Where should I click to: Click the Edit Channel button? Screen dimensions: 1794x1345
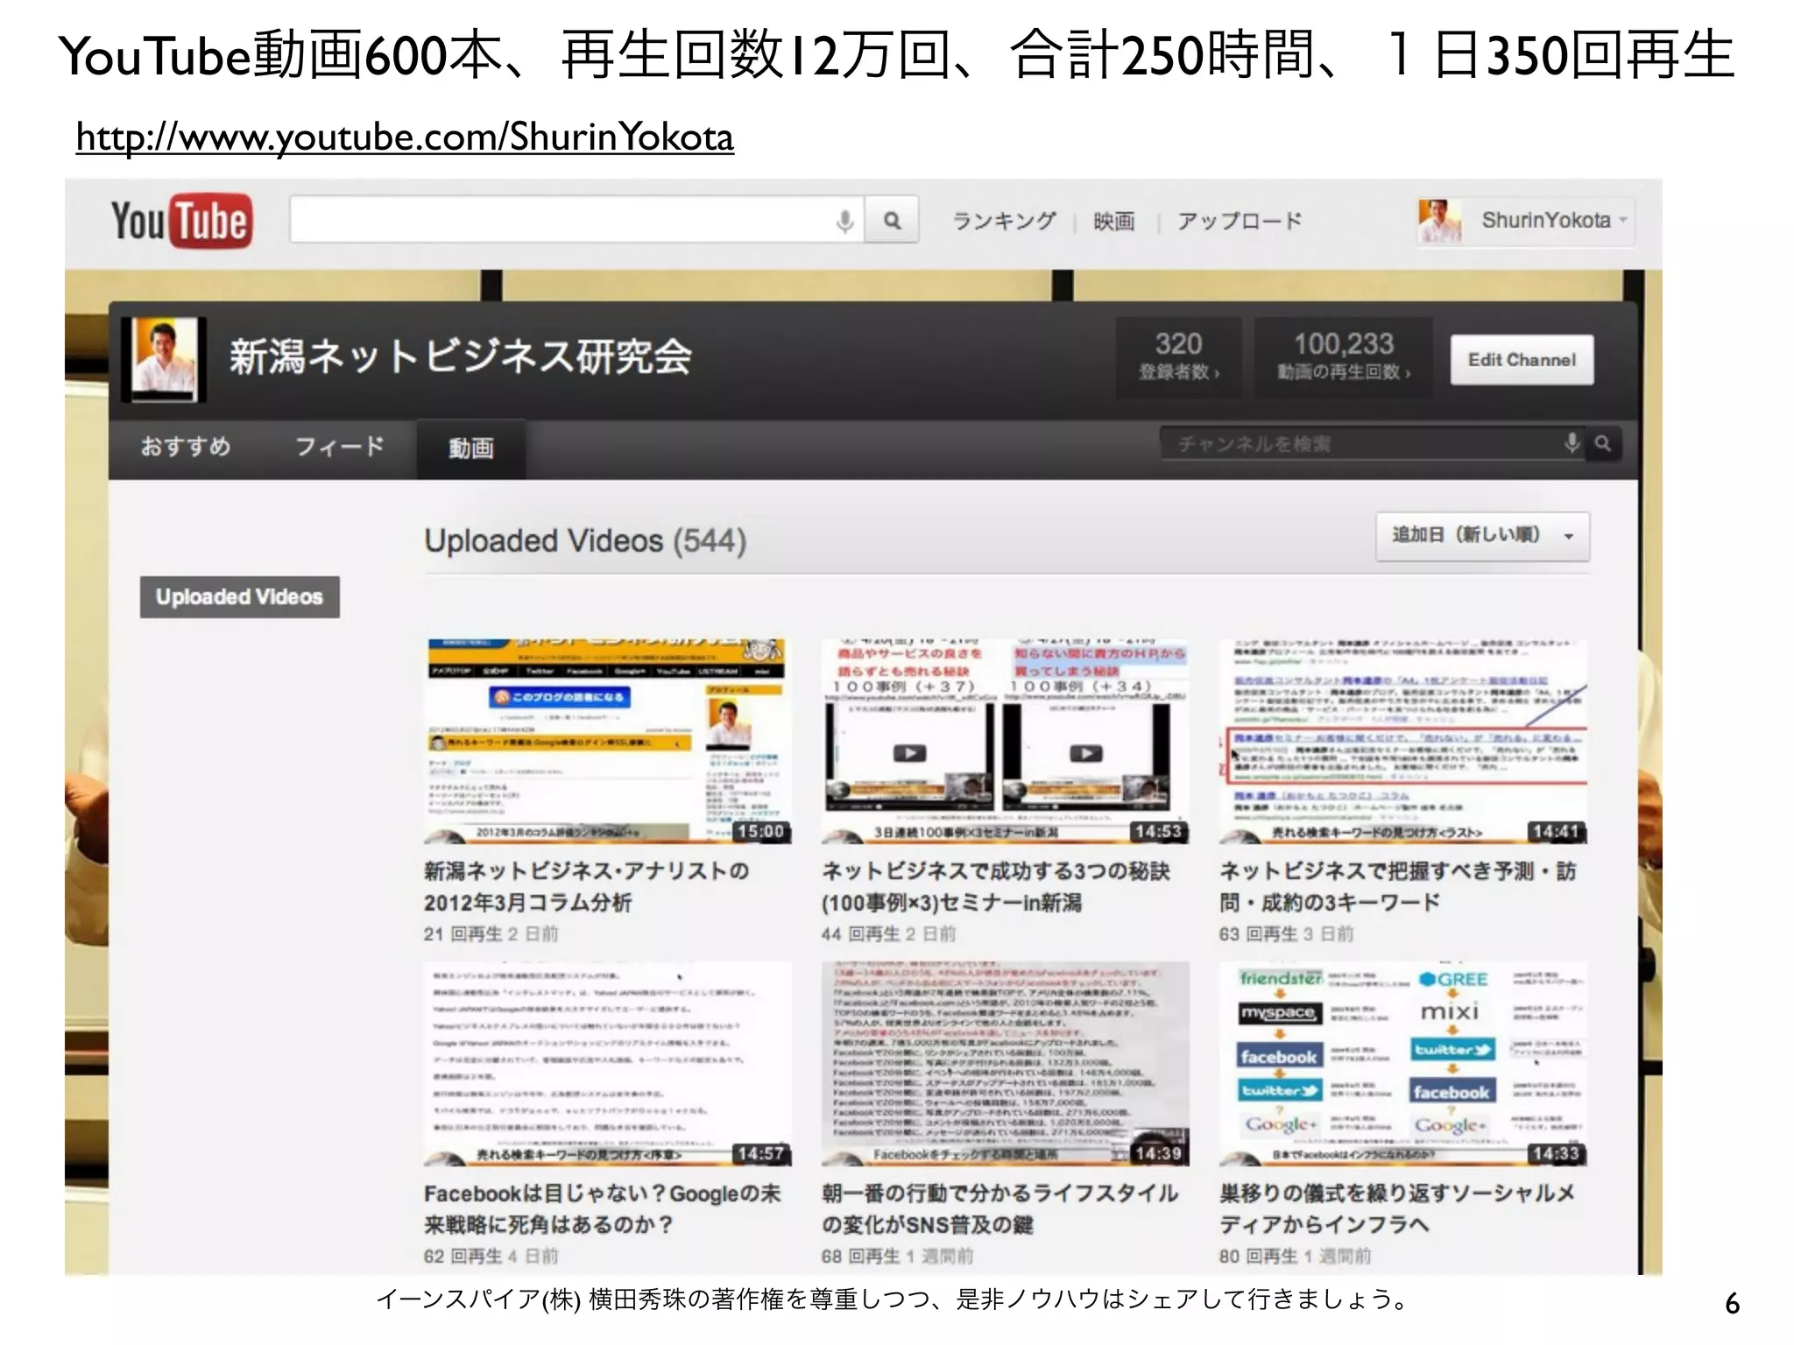1522,360
